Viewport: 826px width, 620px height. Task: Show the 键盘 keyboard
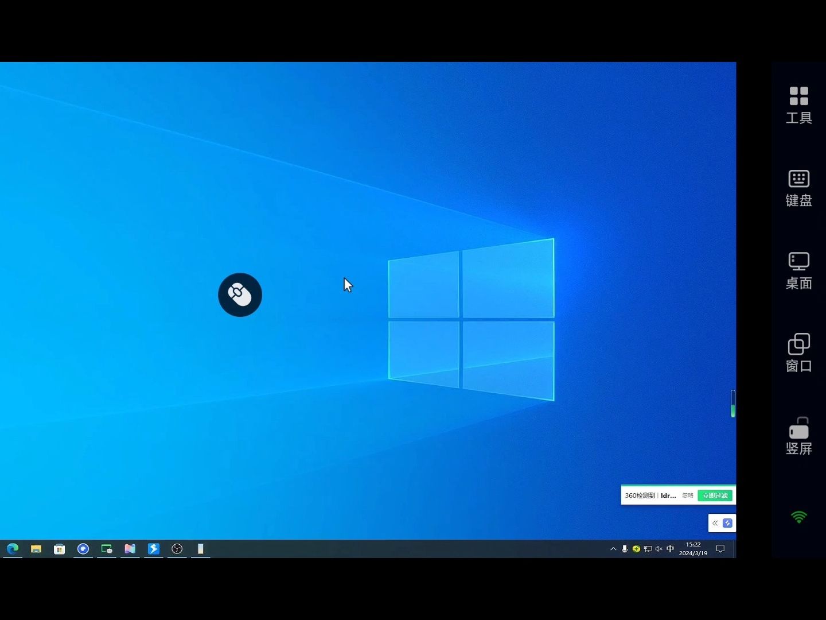tap(798, 188)
